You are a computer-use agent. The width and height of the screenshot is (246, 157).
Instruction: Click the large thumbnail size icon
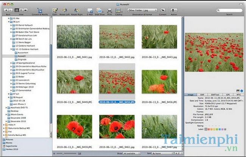click(x=79, y=154)
